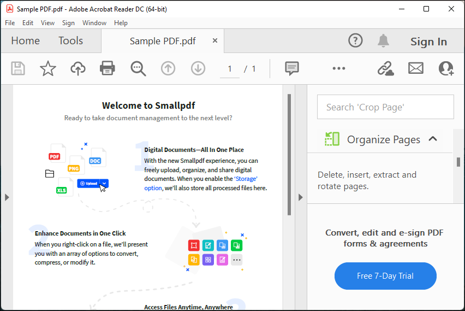Show more tools ellipsis
This screenshot has height=311, width=465.
(339, 68)
